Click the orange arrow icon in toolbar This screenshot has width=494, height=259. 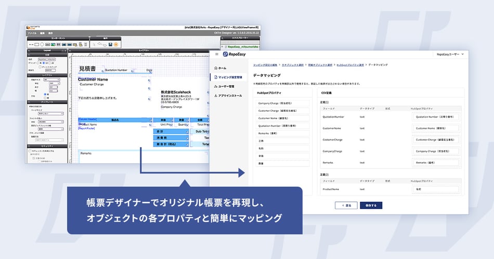click(x=116, y=44)
